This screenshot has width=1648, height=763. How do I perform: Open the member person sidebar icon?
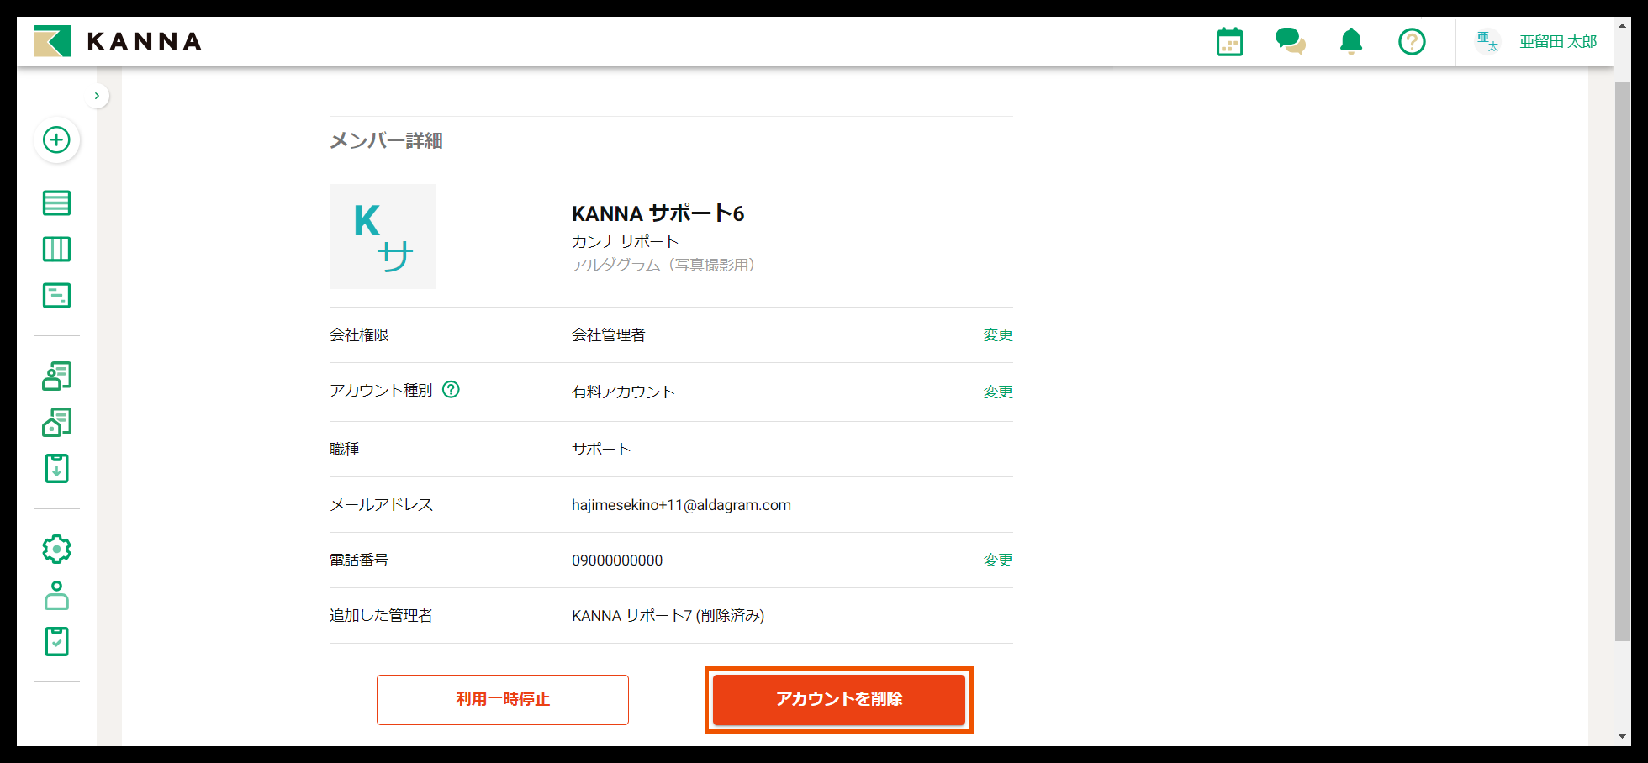point(56,596)
